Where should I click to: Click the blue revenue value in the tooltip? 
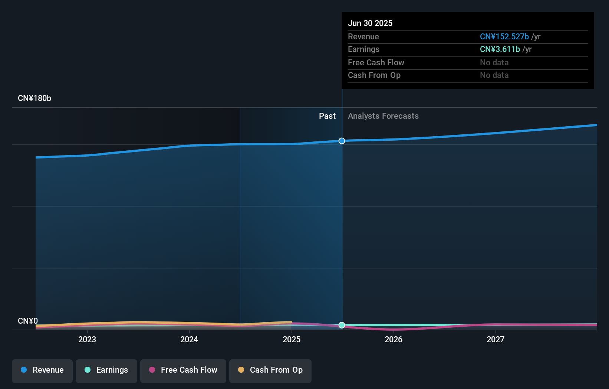504,37
